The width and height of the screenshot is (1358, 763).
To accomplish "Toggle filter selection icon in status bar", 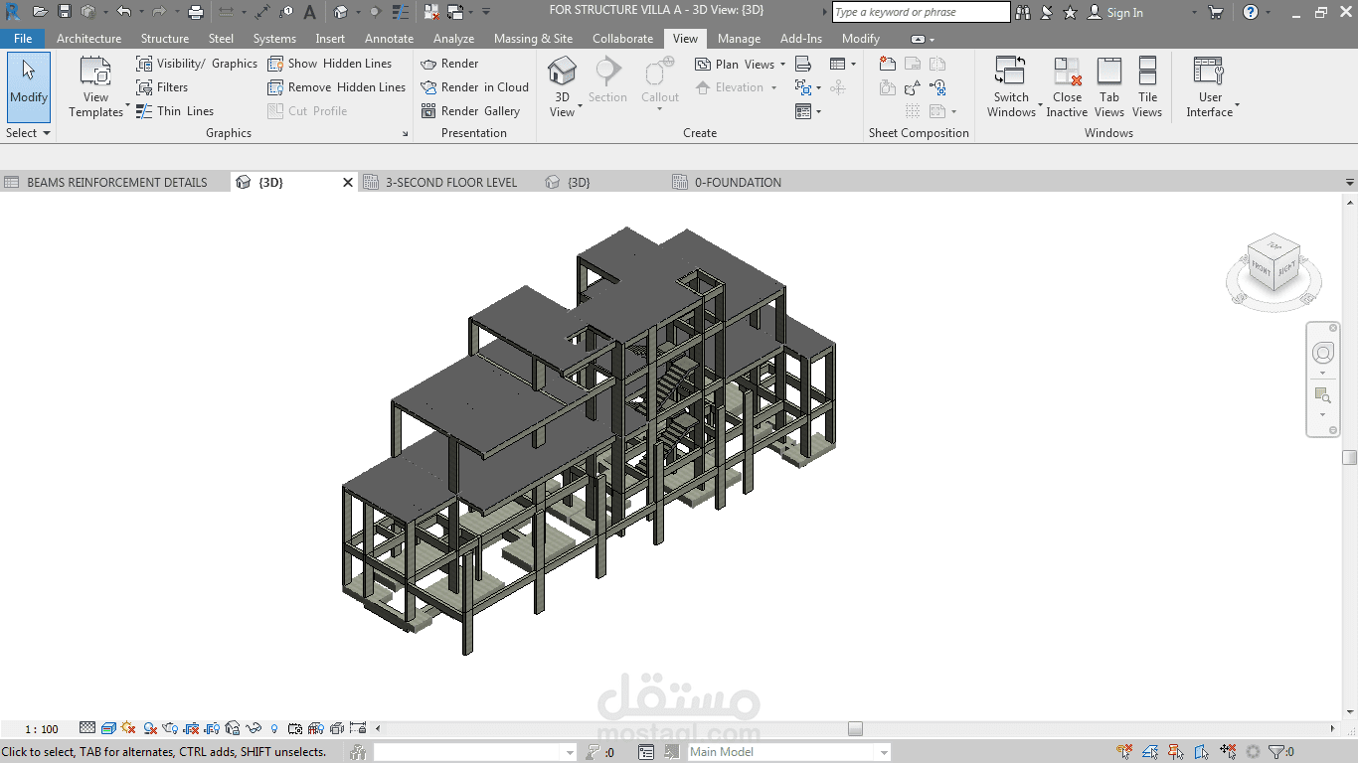I will tap(1280, 752).
